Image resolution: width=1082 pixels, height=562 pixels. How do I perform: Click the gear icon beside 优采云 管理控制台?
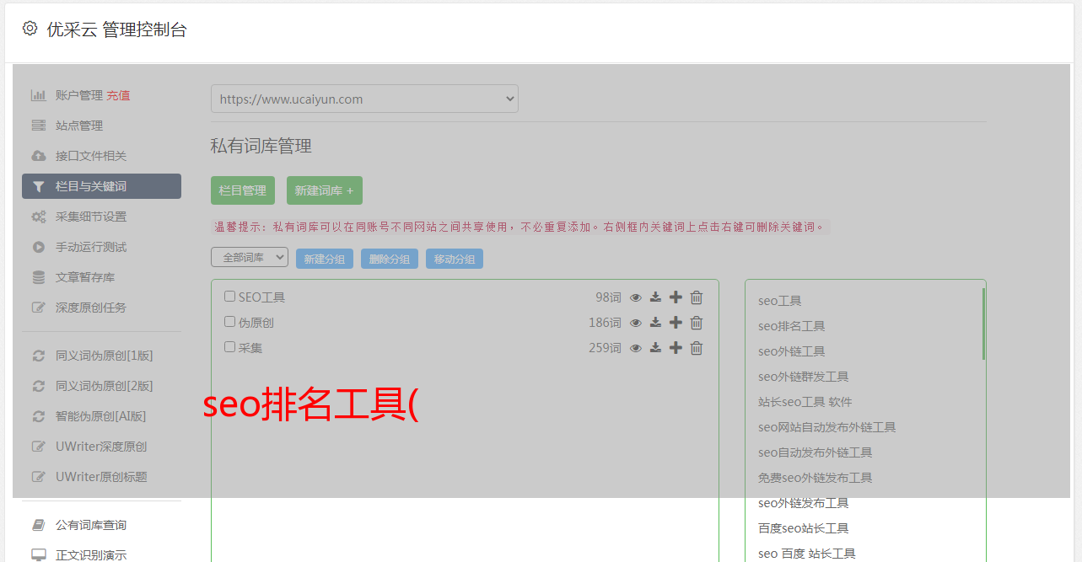[x=30, y=29]
